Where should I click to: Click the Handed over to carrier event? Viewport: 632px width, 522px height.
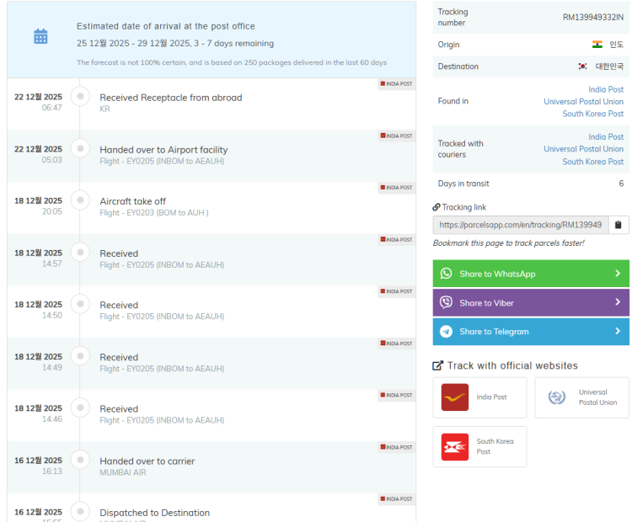(x=147, y=461)
